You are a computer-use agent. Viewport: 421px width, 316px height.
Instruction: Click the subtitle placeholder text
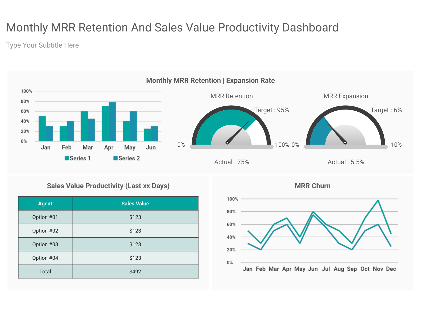coord(42,45)
